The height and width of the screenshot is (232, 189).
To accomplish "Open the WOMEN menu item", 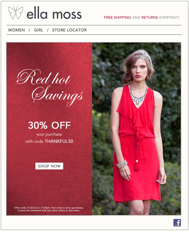I will pyautogui.click(x=17, y=30).
